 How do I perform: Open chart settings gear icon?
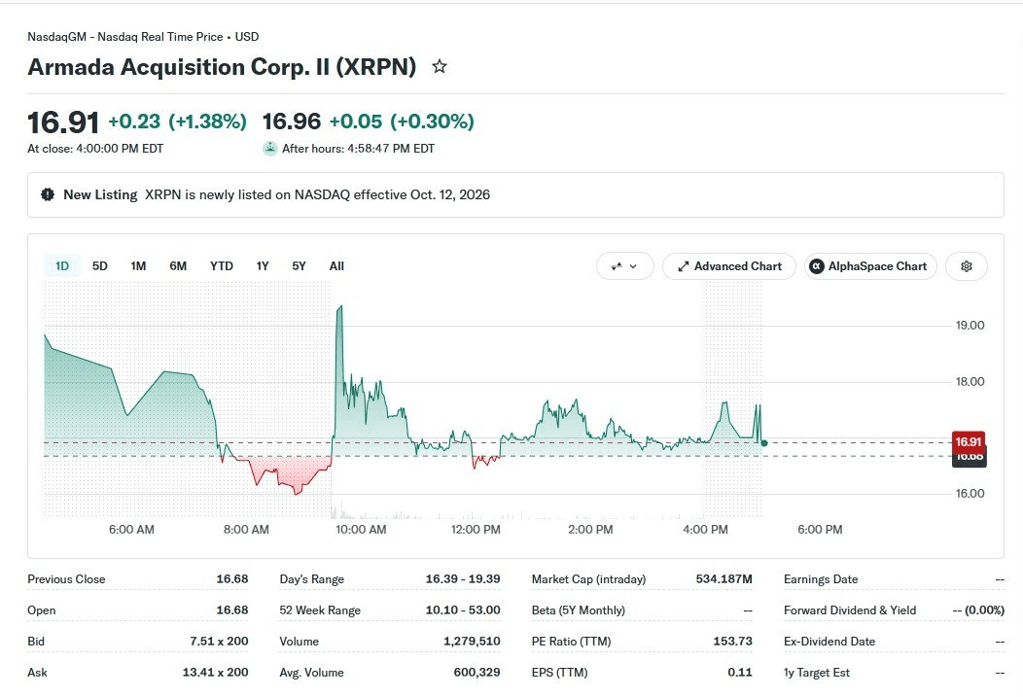[967, 266]
